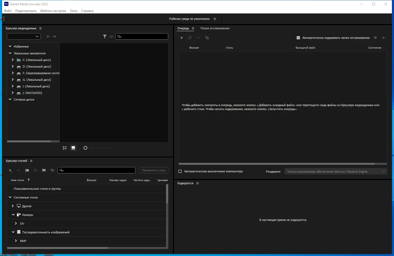Select the Очередь tab

coord(183,28)
